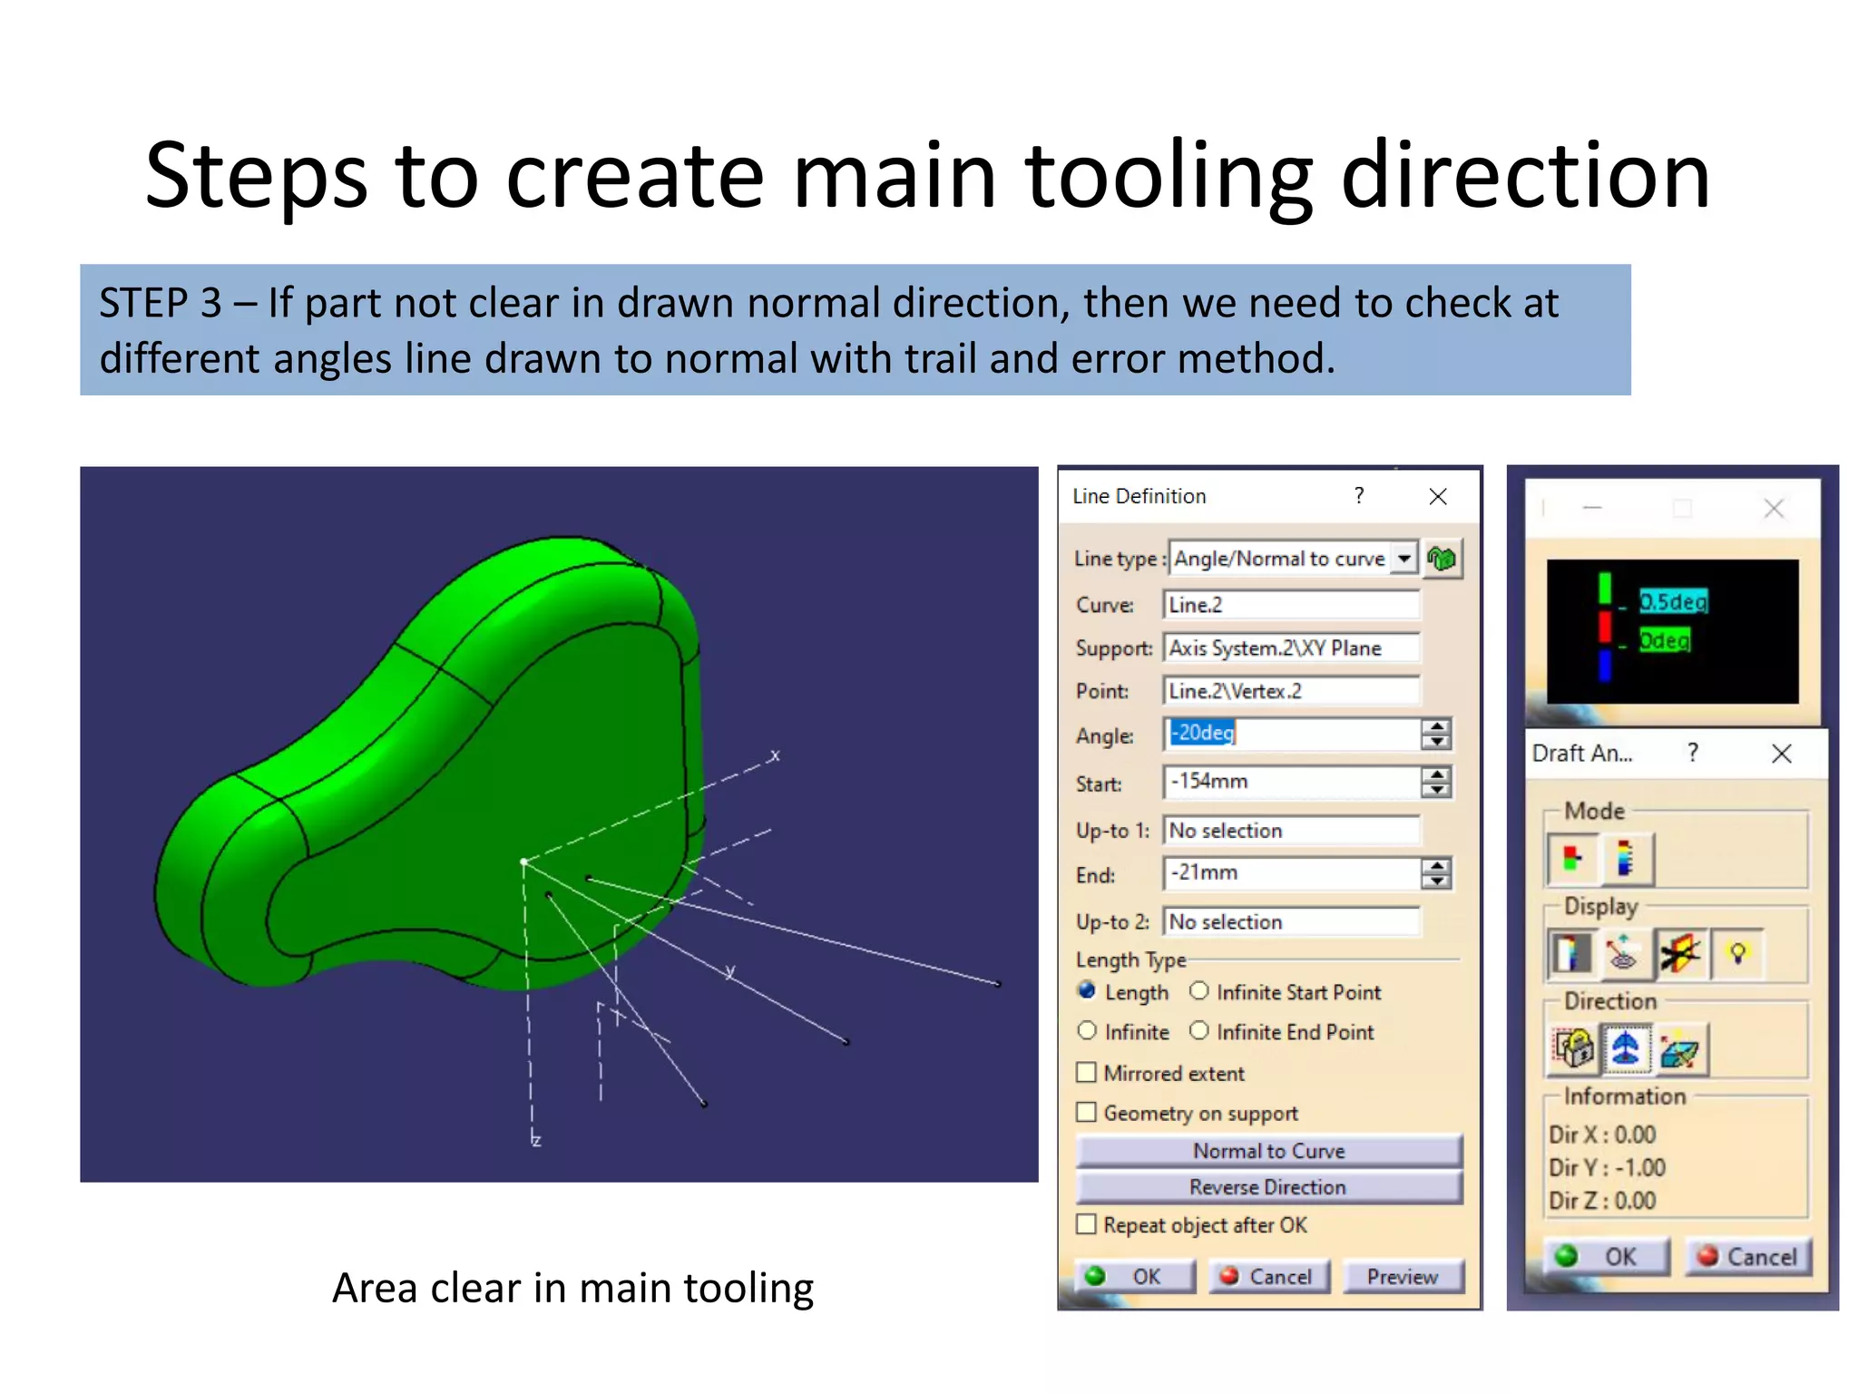The width and height of the screenshot is (1858, 1393).
Task: Click OK in Line Definition dialog
Action: click(x=1136, y=1277)
